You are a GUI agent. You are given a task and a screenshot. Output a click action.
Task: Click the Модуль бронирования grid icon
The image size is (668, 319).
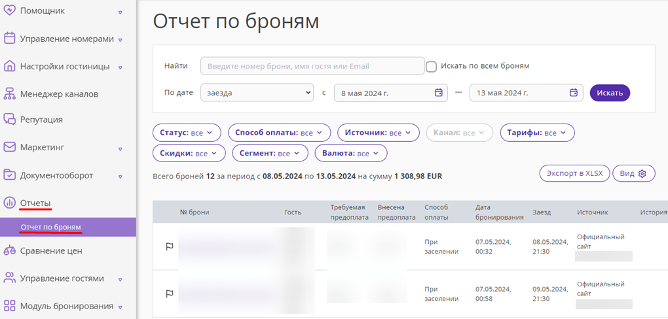click(x=9, y=306)
